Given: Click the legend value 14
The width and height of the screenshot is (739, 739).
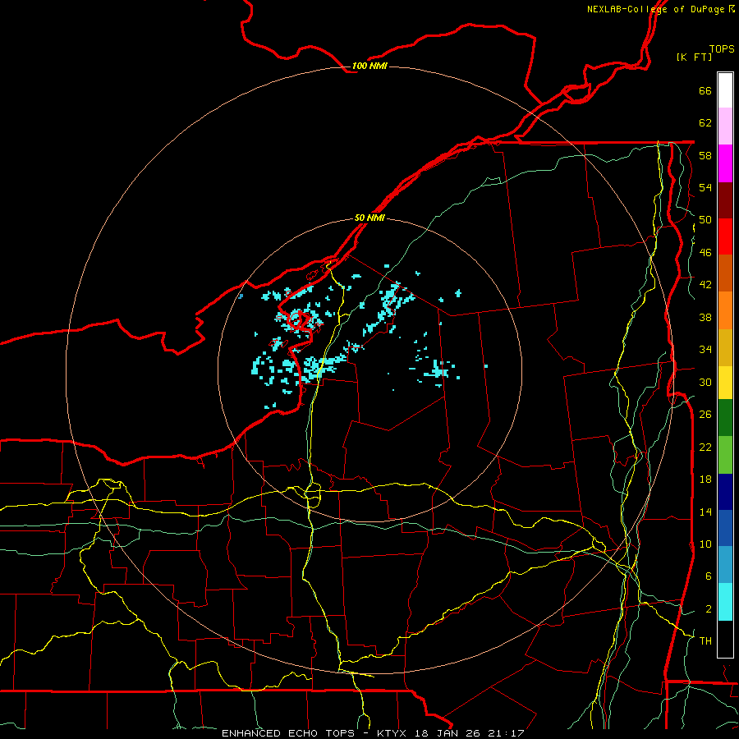Looking at the screenshot, I should pyautogui.click(x=705, y=512).
